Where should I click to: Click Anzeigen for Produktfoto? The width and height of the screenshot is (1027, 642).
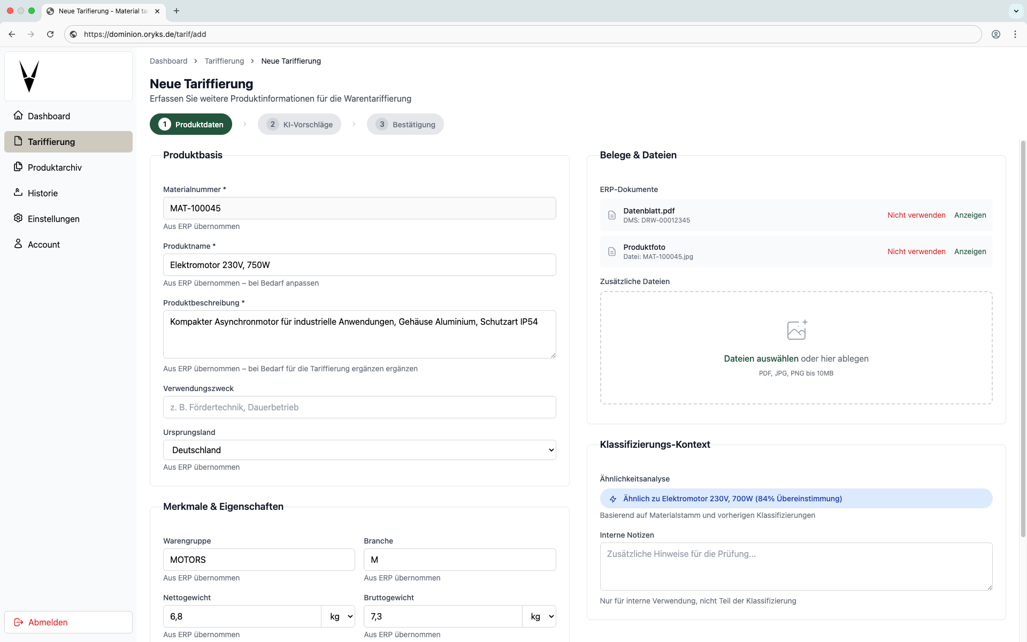[x=970, y=251]
